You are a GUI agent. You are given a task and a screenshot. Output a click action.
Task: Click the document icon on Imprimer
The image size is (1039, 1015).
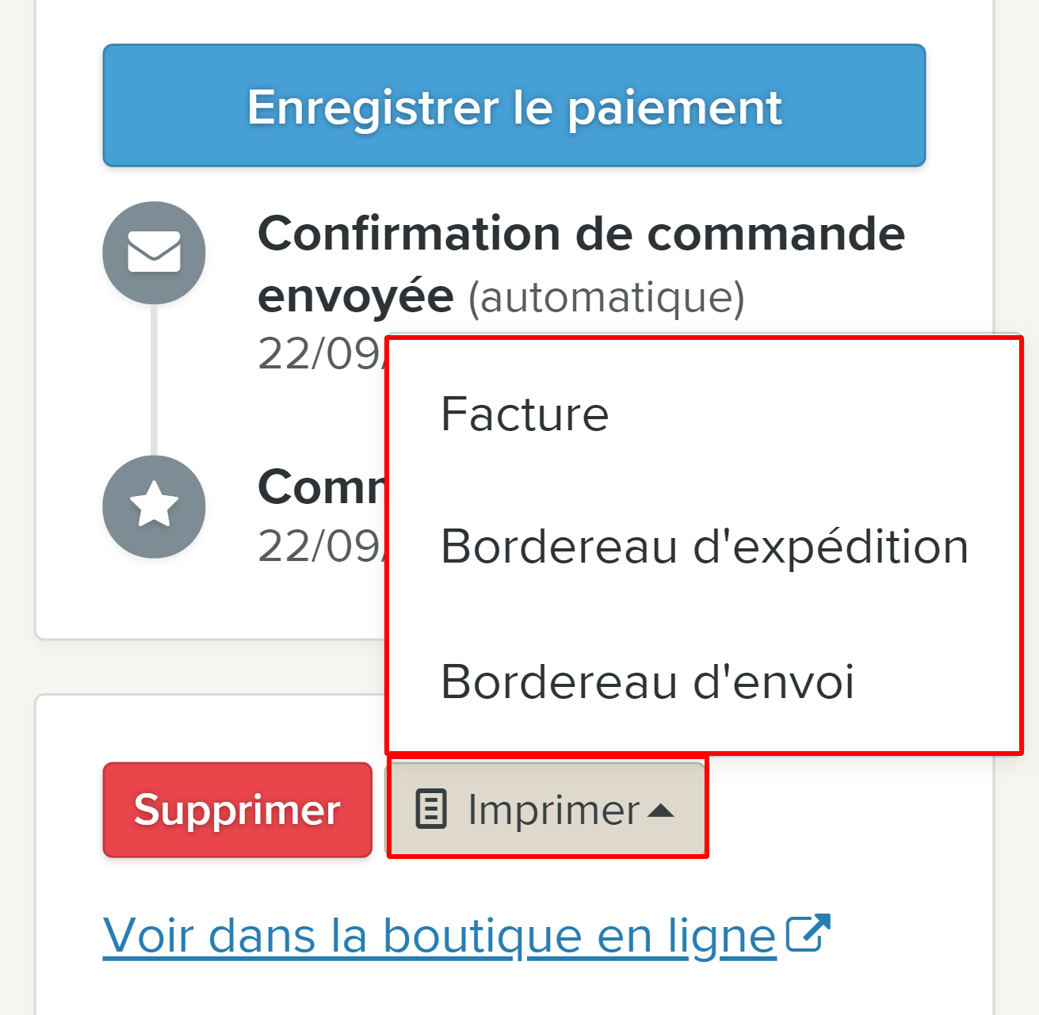(x=432, y=809)
